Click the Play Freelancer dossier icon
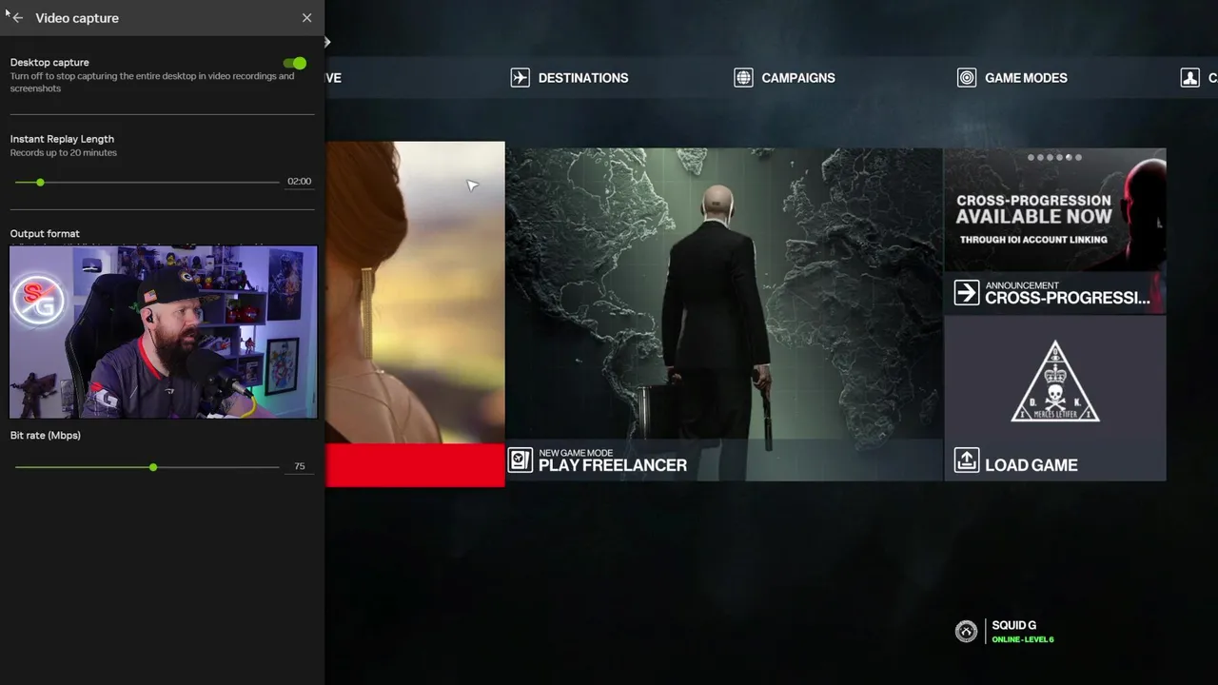This screenshot has height=685, width=1218. 520,460
